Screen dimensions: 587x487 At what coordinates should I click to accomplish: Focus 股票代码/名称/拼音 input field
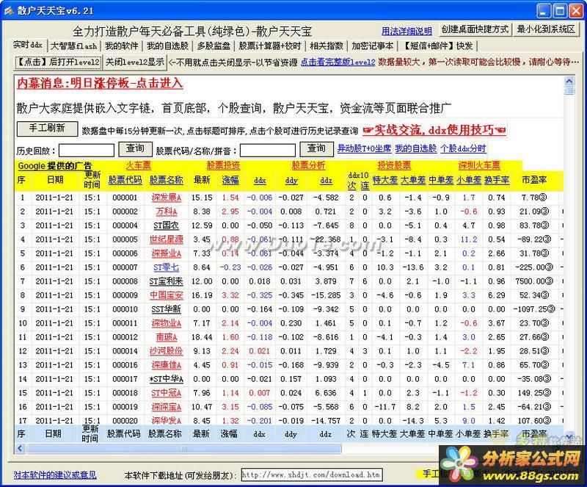[268, 151]
